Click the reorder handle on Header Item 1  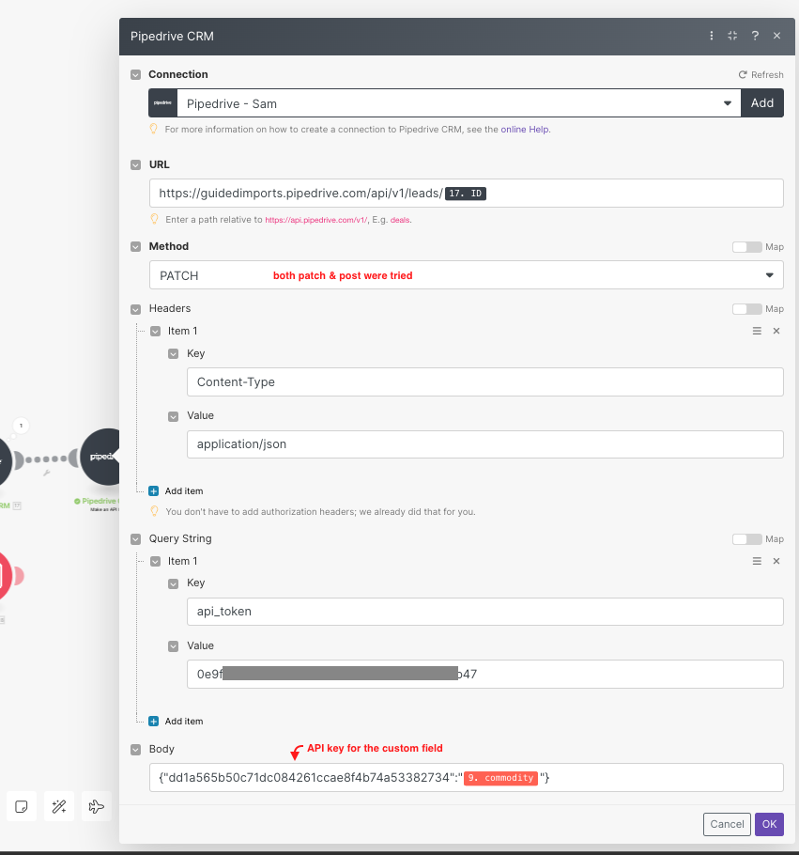tap(757, 331)
